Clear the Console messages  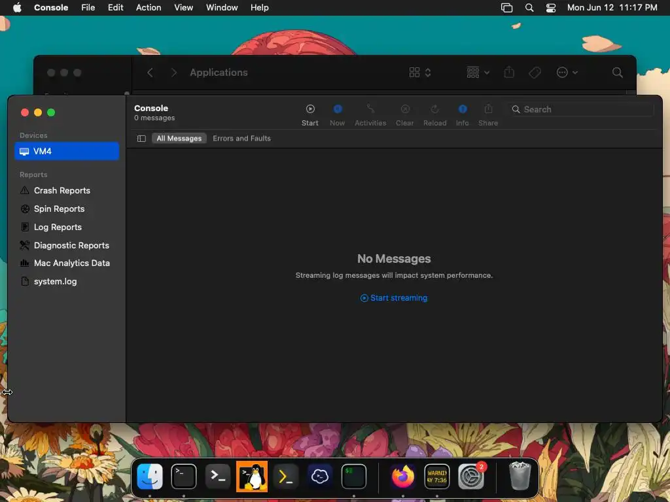click(404, 115)
